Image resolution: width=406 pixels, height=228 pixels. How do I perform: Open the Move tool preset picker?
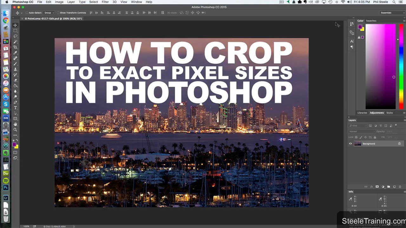(x=19, y=13)
